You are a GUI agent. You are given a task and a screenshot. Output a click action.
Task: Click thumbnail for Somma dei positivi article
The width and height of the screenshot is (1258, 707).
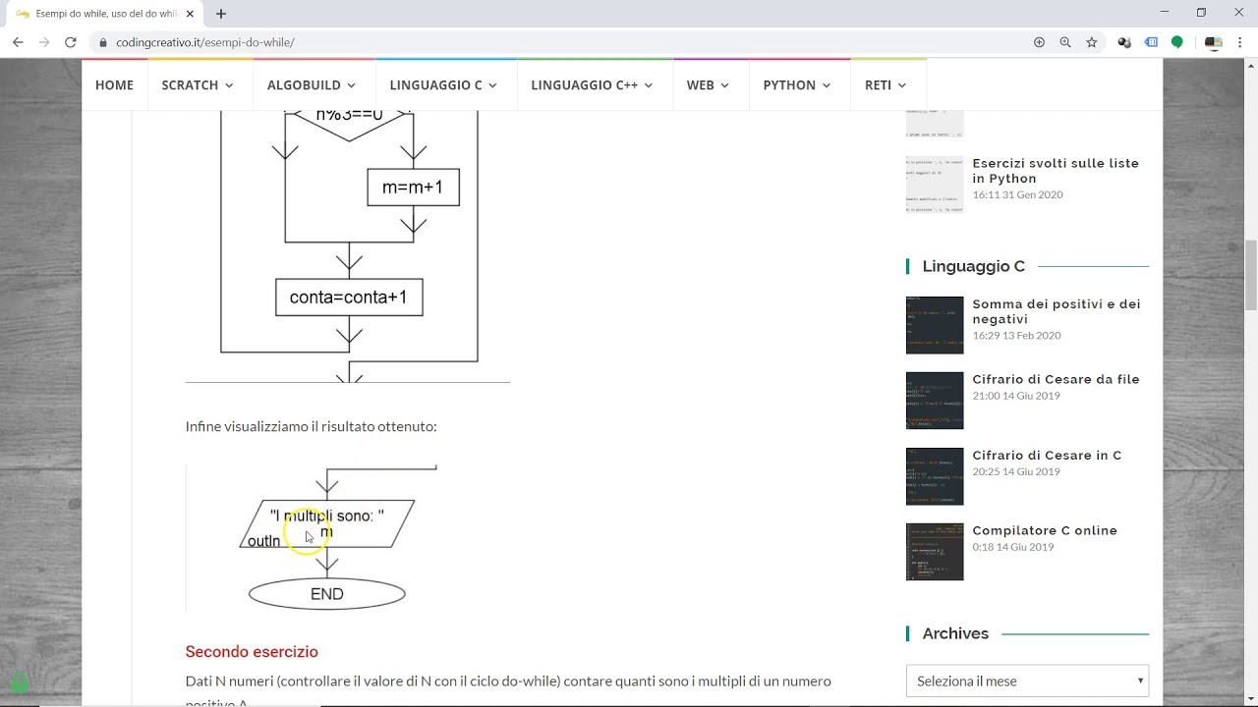[x=935, y=325]
